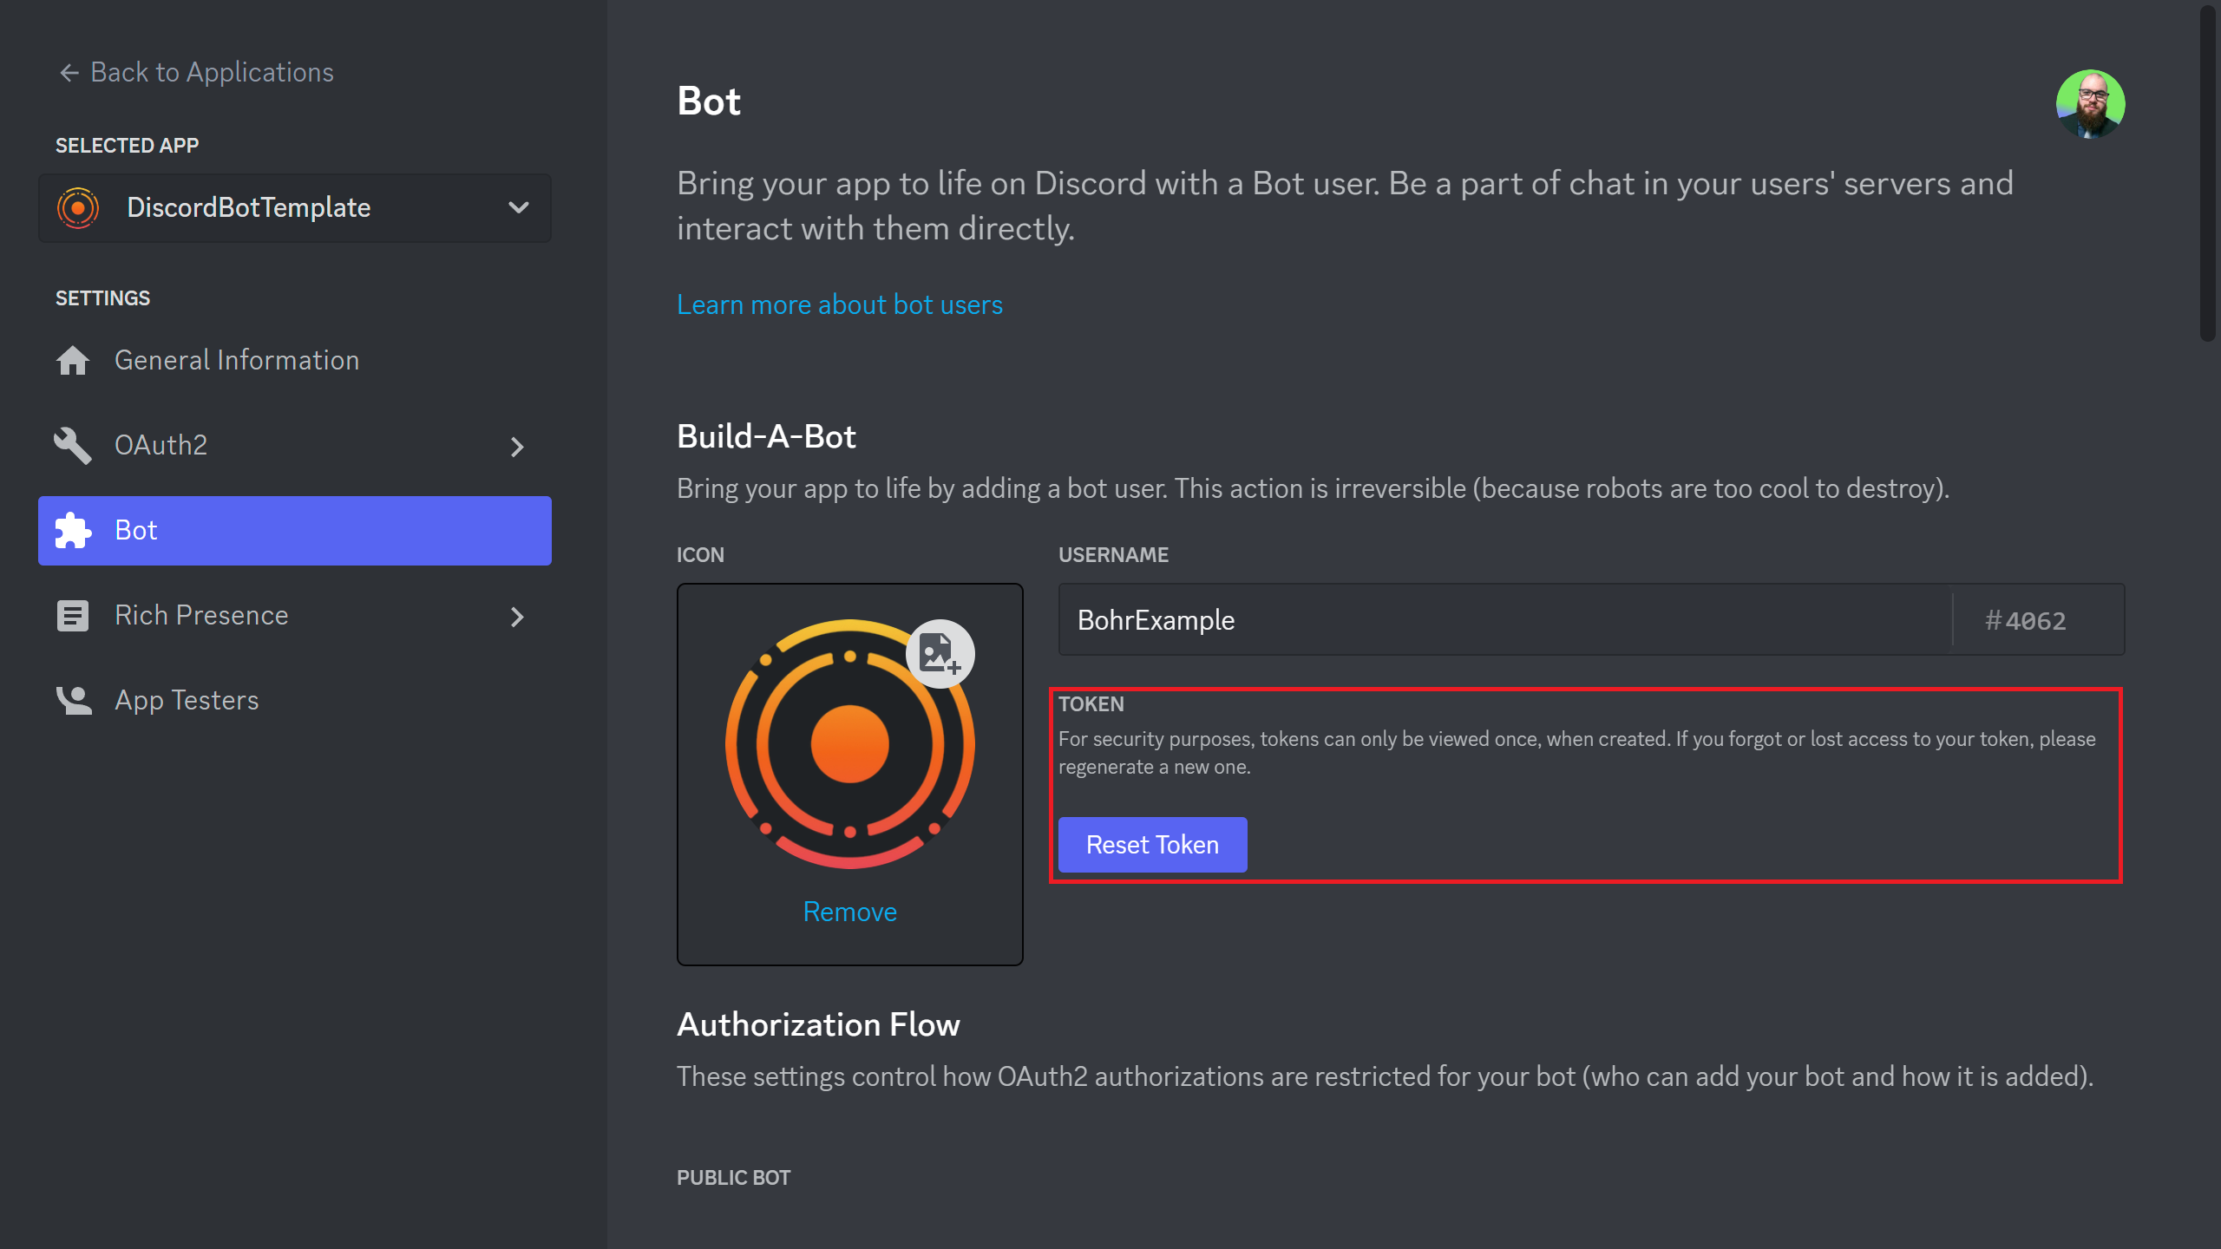Click the back arrow icon beside Back to Applications

[69, 73]
